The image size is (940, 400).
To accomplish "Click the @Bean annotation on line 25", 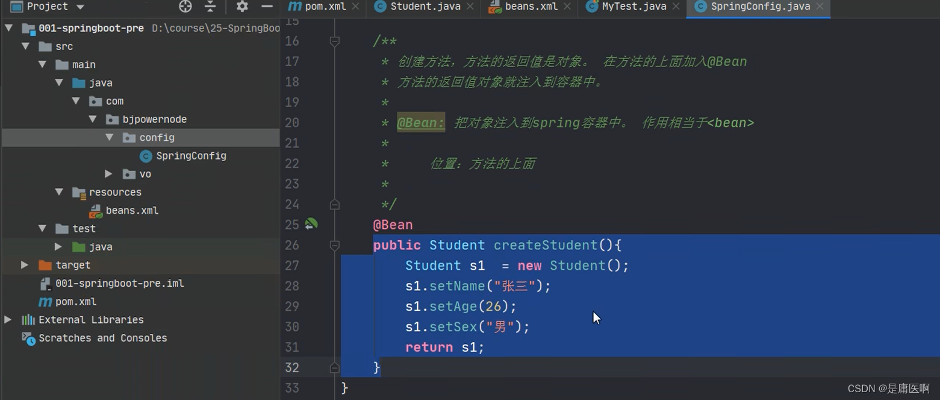I will [x=393, y=225].
